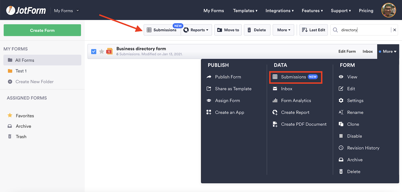Click the Archive tray icon in the Form column

(x=341, y=160)
